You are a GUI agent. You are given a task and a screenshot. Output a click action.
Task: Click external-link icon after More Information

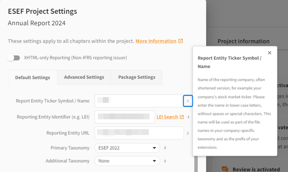click(181, 41)
